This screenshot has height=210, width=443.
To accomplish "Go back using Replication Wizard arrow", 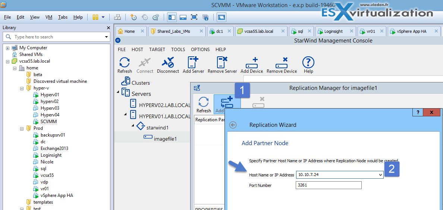I will pyautogui.click(x=233, y=125).
